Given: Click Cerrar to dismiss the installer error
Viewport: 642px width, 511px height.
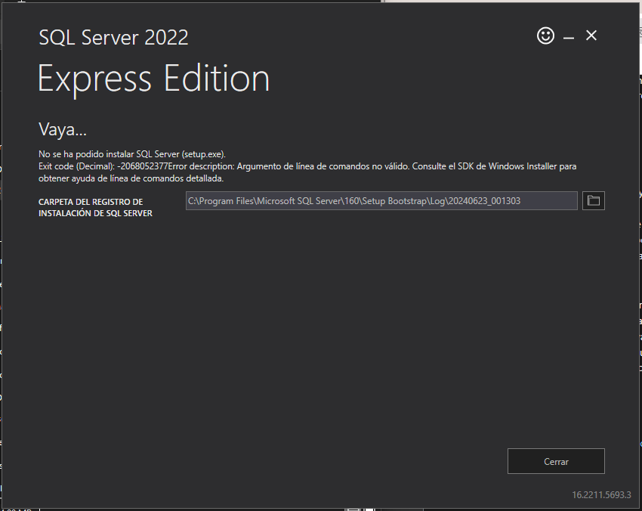Looking at the screenshot, I should (556, 461).
